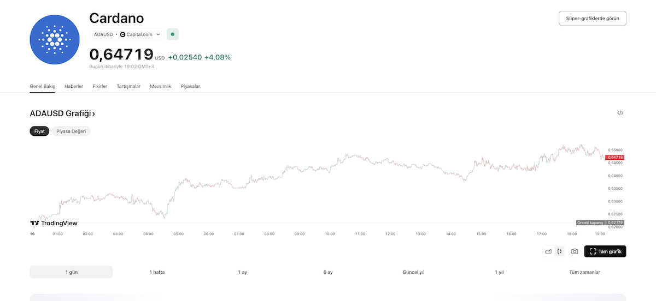Click the 0,64719 current price value

pos(121,55)
